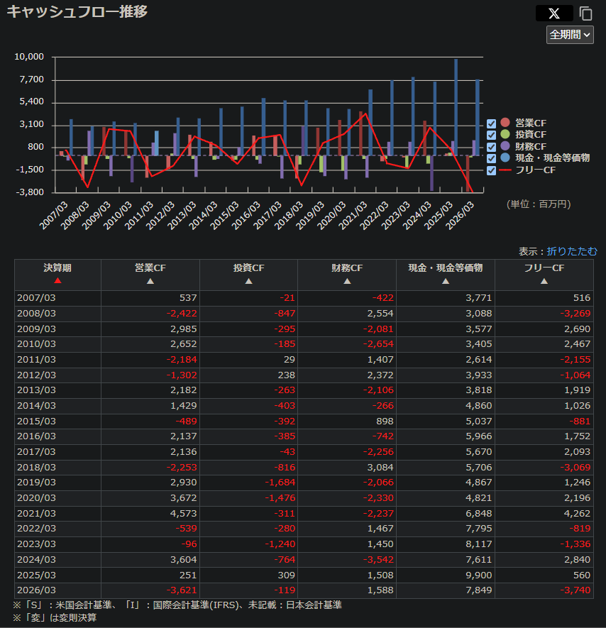Image resolution: width=606 pixels, height=628 pixels.
Task: Select the 2015/03 row label
Action: 36,422
